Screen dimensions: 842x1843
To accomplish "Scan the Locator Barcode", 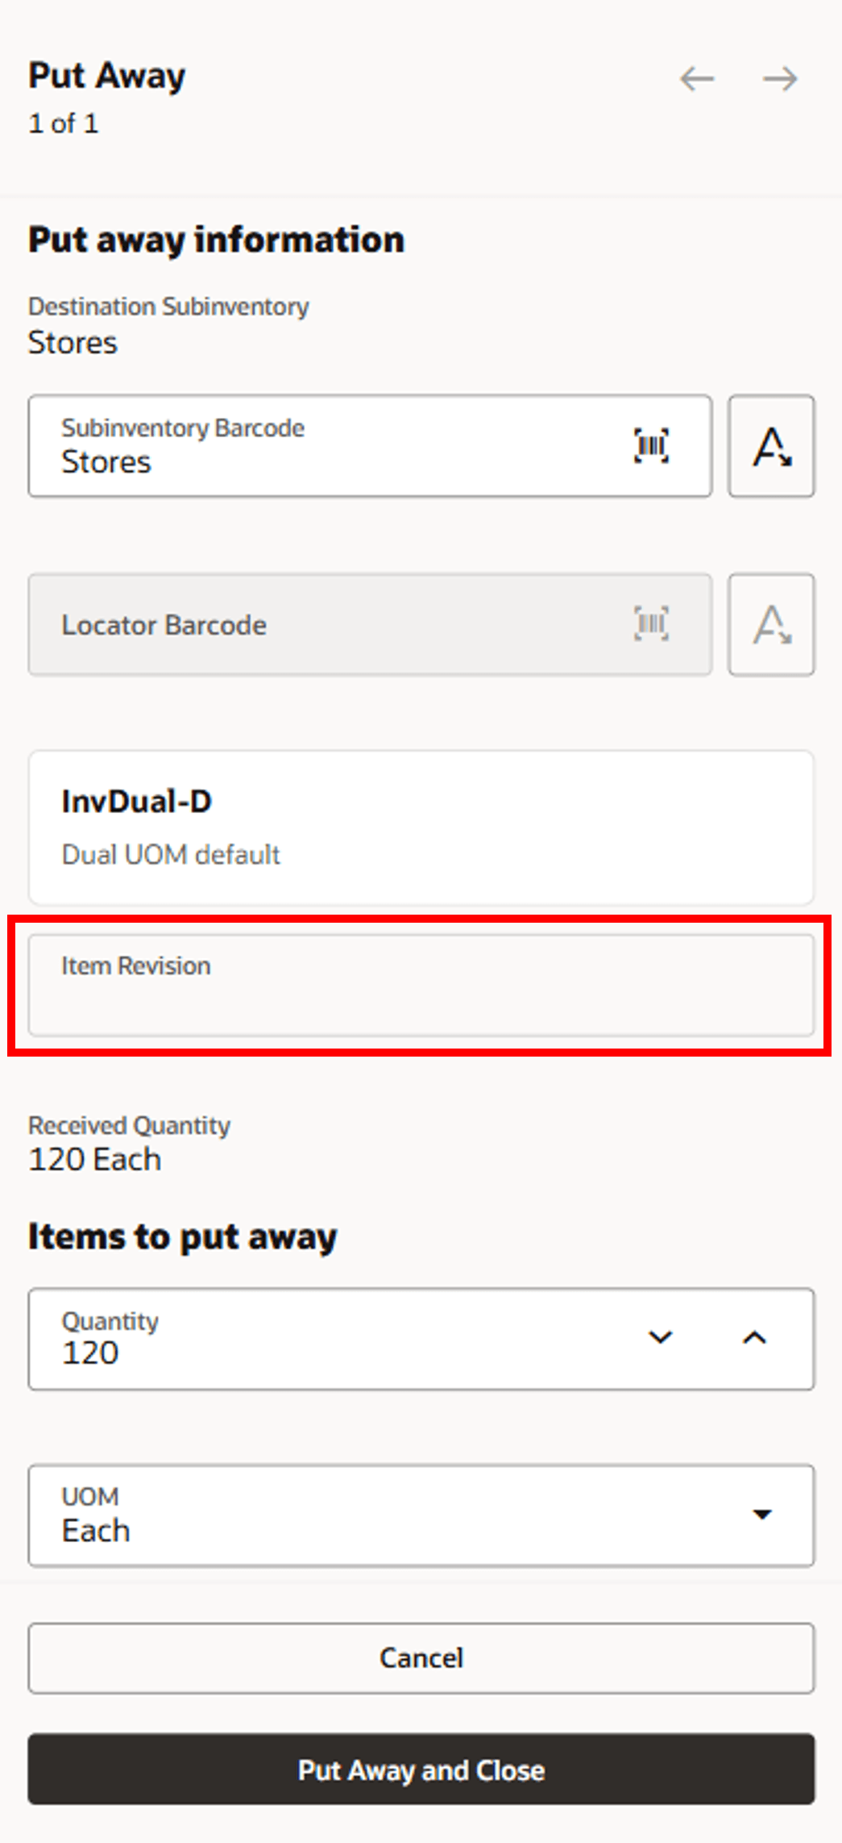I will 651,623.
